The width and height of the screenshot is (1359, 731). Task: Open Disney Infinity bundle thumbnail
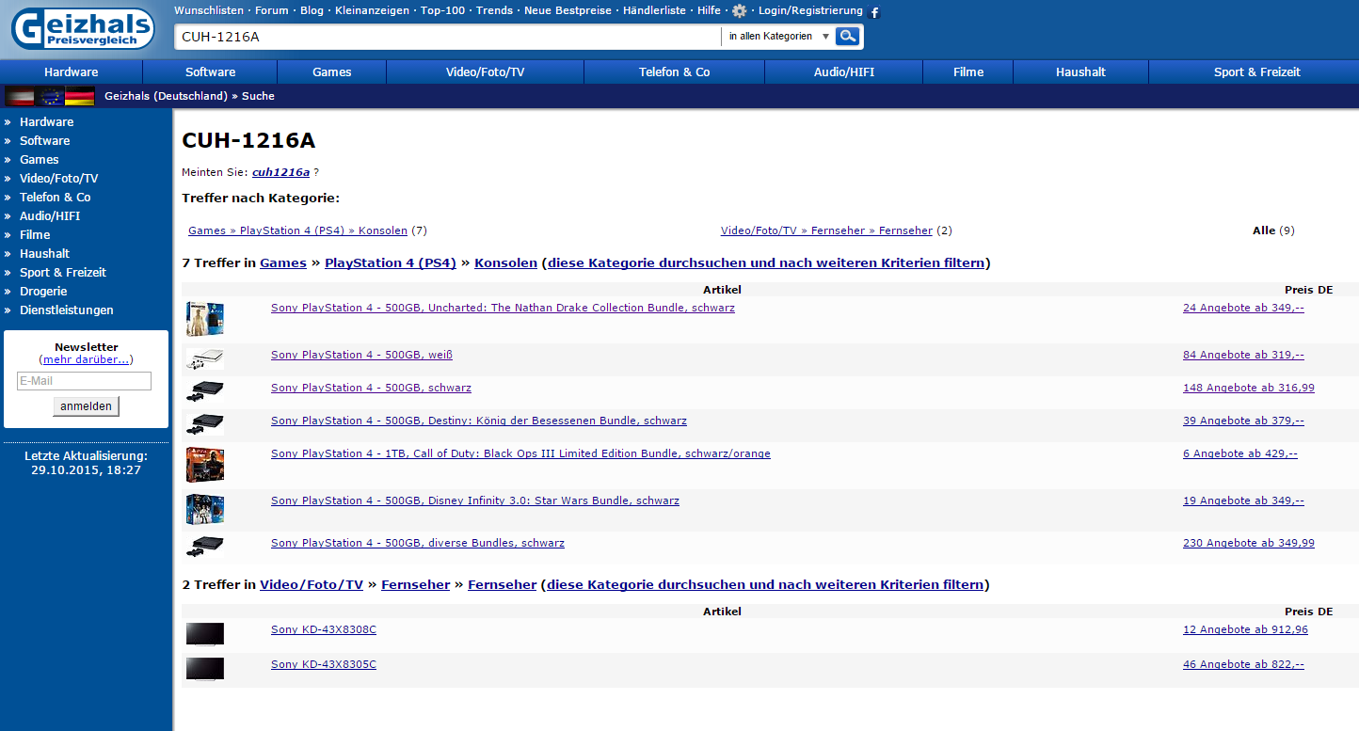pyautogui.click(x=205, y=509)
